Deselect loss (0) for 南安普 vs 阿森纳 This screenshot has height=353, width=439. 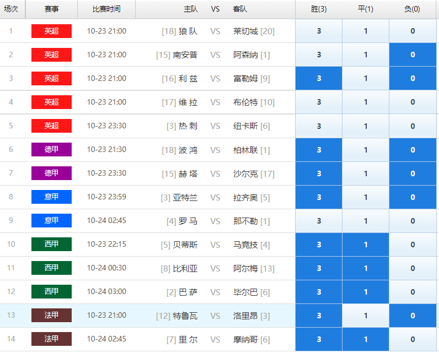413,55
